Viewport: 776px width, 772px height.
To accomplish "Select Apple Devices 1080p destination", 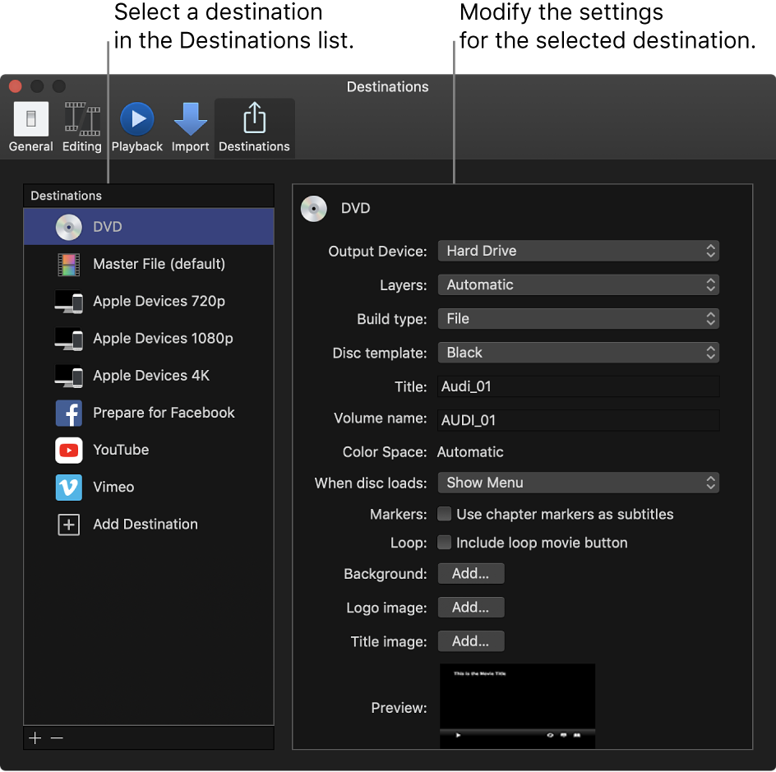I will 163,338.
